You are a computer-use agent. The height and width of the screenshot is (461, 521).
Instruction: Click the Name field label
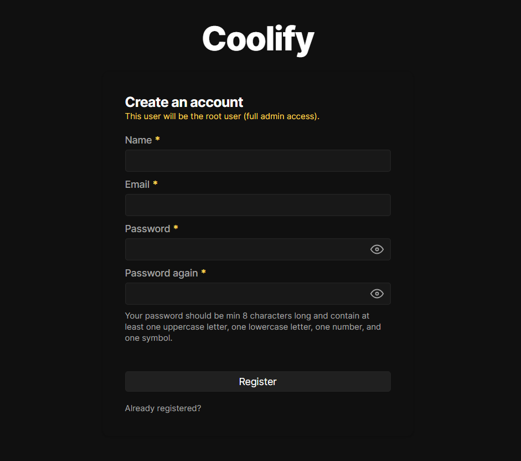coord(138,140)
